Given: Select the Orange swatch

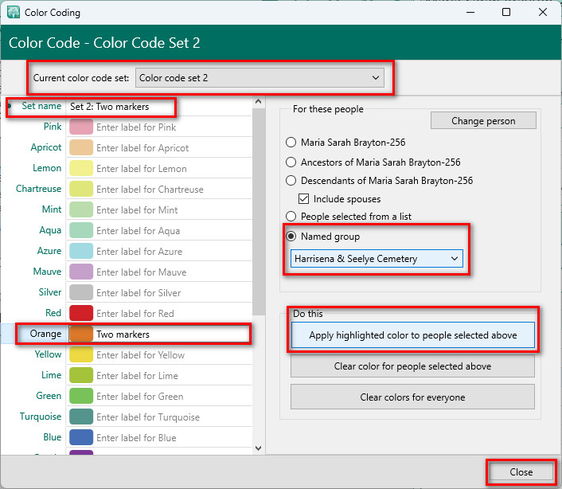Looking at the screenshot, I should point(81,334).
